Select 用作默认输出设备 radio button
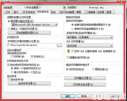The height and width of the screenshot is (101, 127). pos(9,21)
